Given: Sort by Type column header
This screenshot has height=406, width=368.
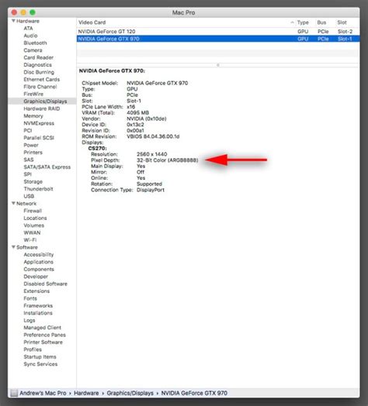Looking at the screenshot, I should coord(303,22).
